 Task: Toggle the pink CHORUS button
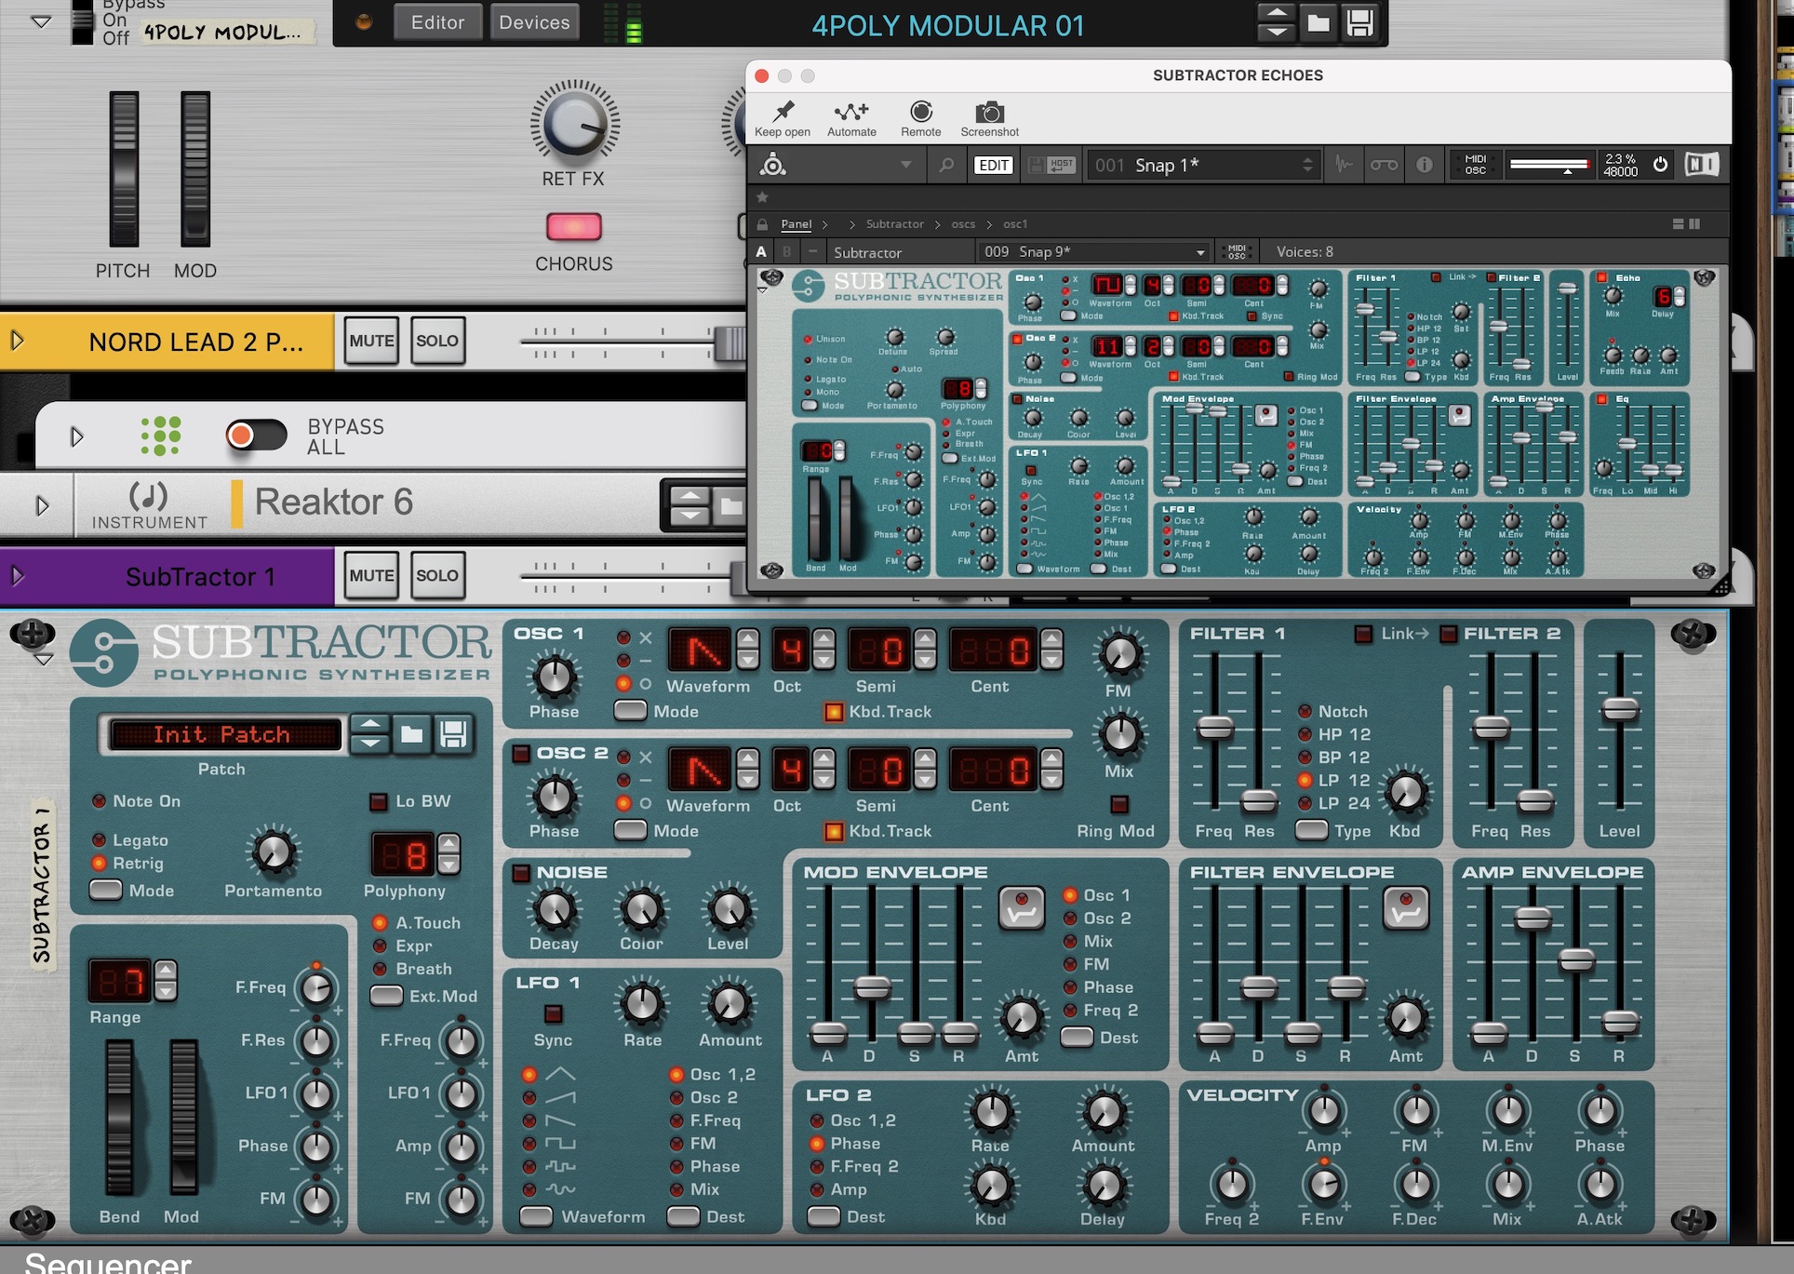point(574,226)
